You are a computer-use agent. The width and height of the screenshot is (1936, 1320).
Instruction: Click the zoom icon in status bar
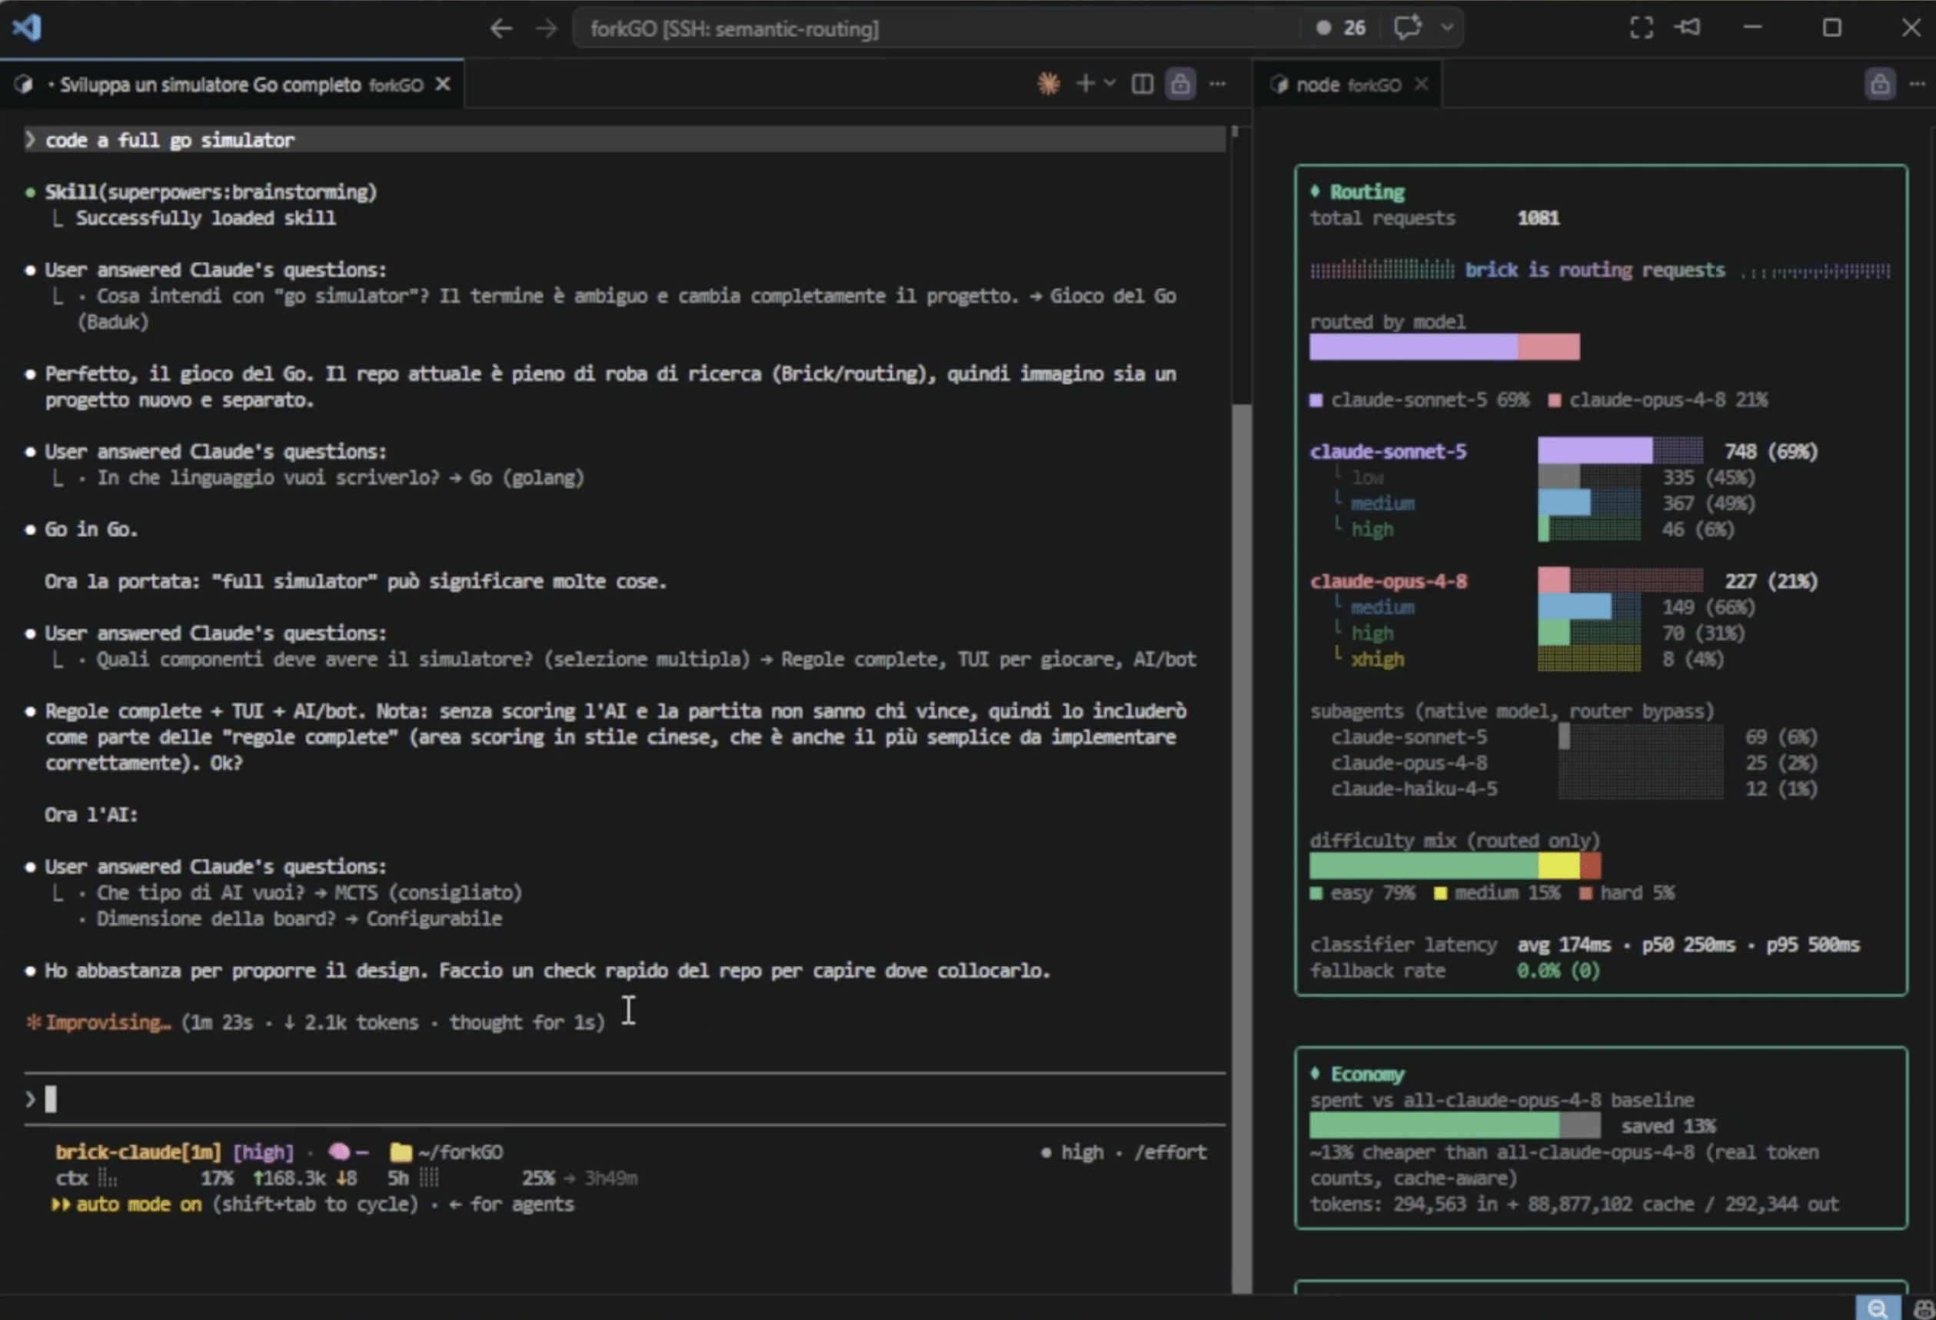coord(1877,1308)
